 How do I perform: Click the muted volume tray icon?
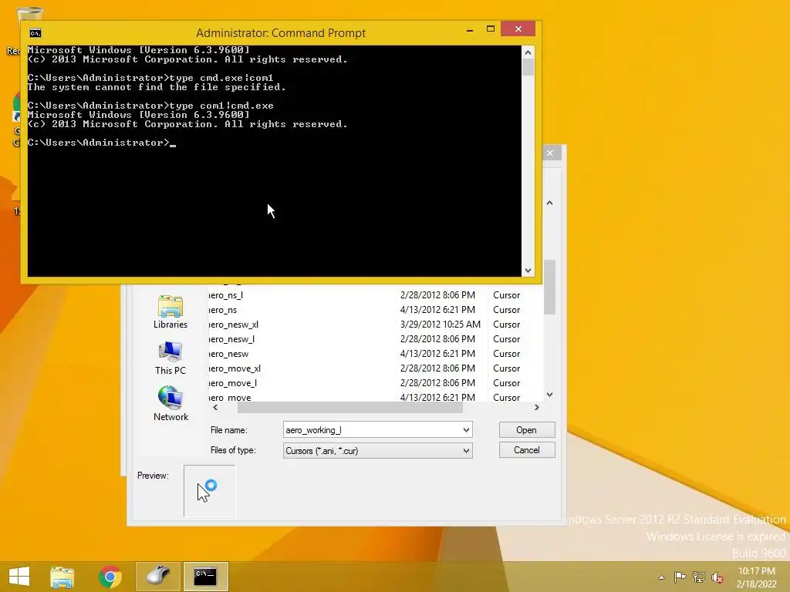coord(717,577)
